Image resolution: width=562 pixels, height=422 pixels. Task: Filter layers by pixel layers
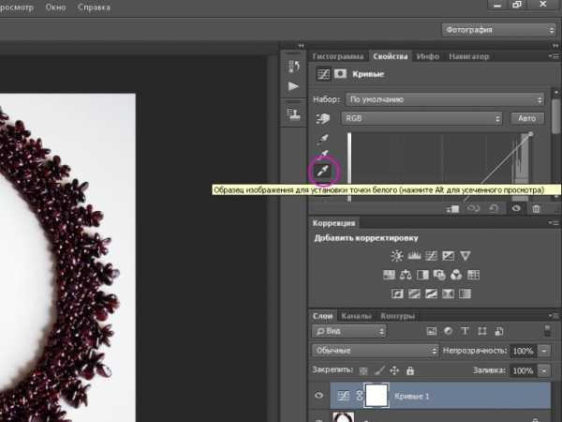pos(432,331)
